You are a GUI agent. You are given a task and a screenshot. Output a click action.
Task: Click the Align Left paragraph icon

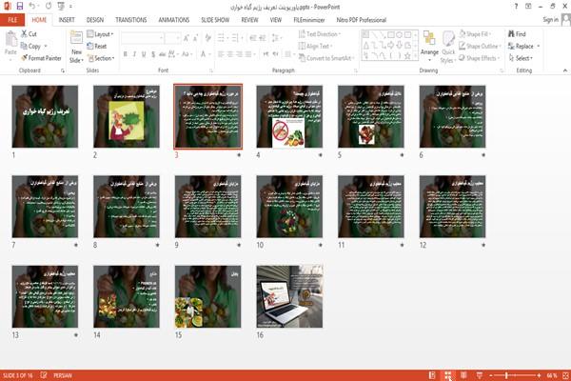tap(221, 54)
